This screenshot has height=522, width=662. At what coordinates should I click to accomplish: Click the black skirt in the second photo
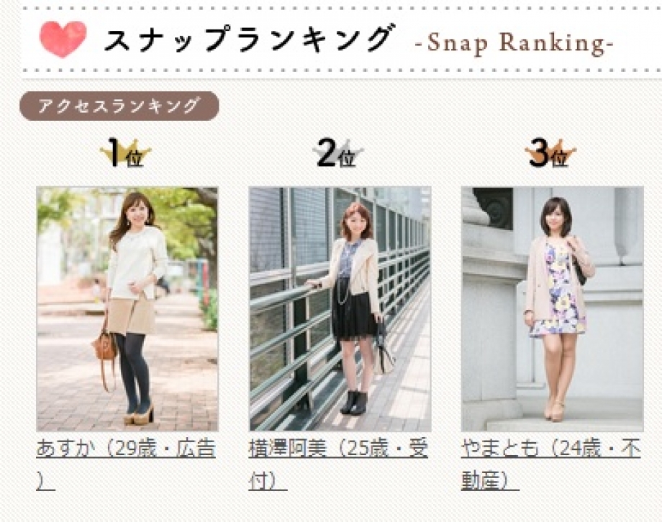(353, 312)
